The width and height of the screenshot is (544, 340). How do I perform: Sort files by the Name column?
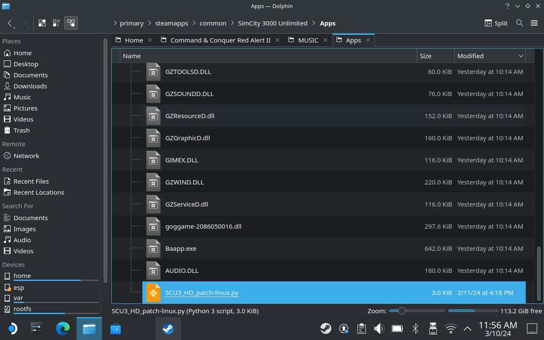coord(269,56)
